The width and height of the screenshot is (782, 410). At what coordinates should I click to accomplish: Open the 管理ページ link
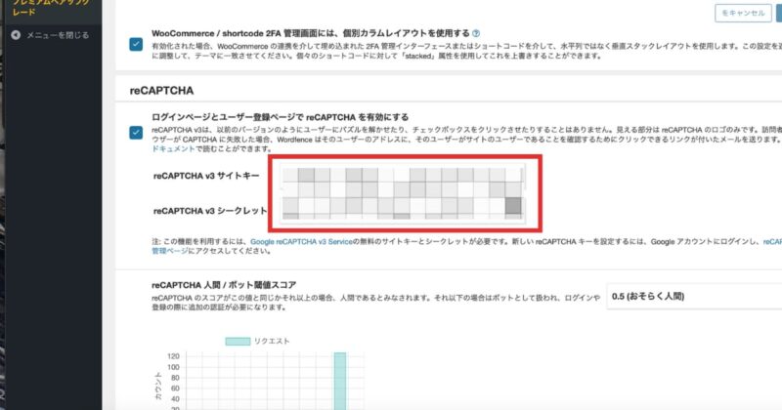(170, 251)
